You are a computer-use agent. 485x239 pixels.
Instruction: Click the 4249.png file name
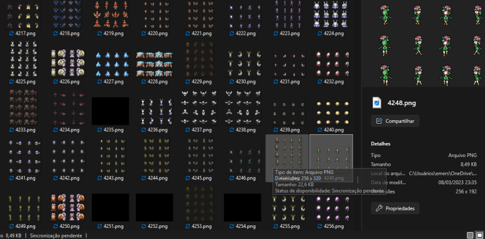[25, 226]
